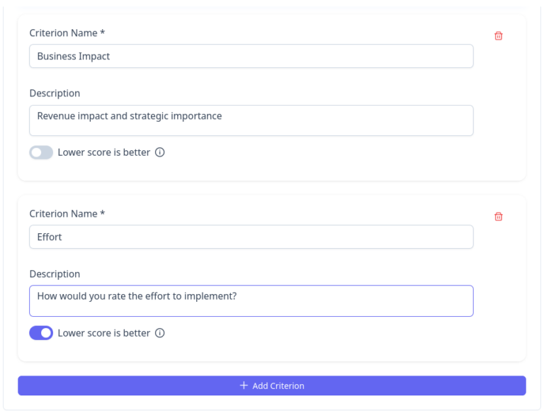Click 'Lower score is better' label under Effort
The image size is (544, 411).
click(103, 333)
